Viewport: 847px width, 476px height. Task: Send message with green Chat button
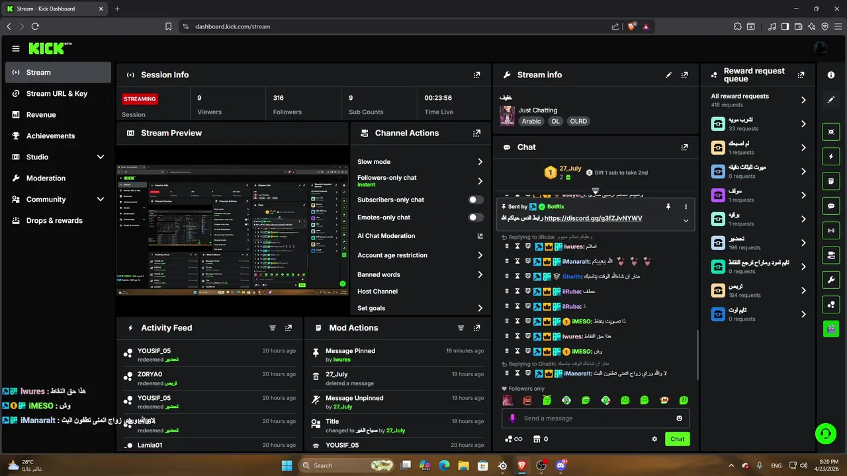coord(678,439)
